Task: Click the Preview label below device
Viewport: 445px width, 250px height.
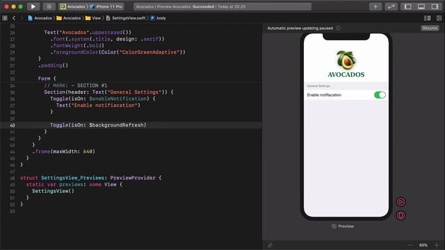Action: 343,226
